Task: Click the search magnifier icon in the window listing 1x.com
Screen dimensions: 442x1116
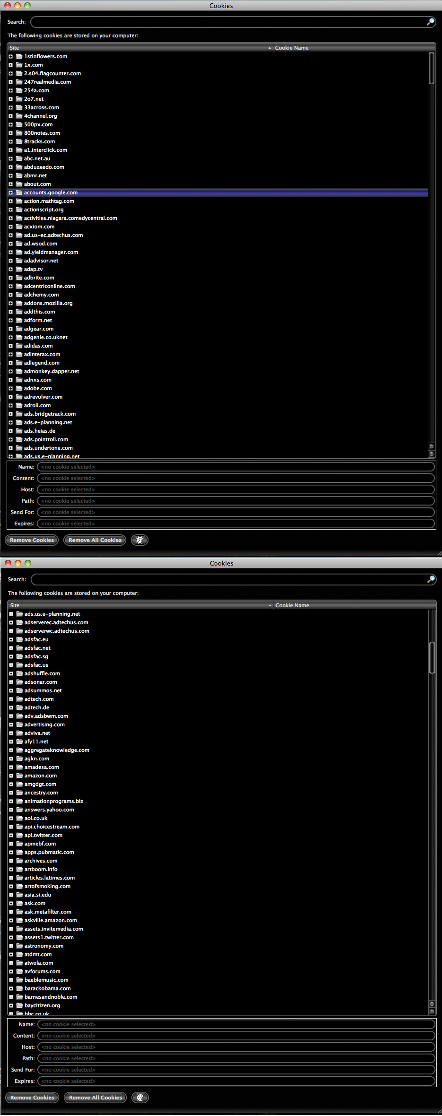Action: pos(430,22)
